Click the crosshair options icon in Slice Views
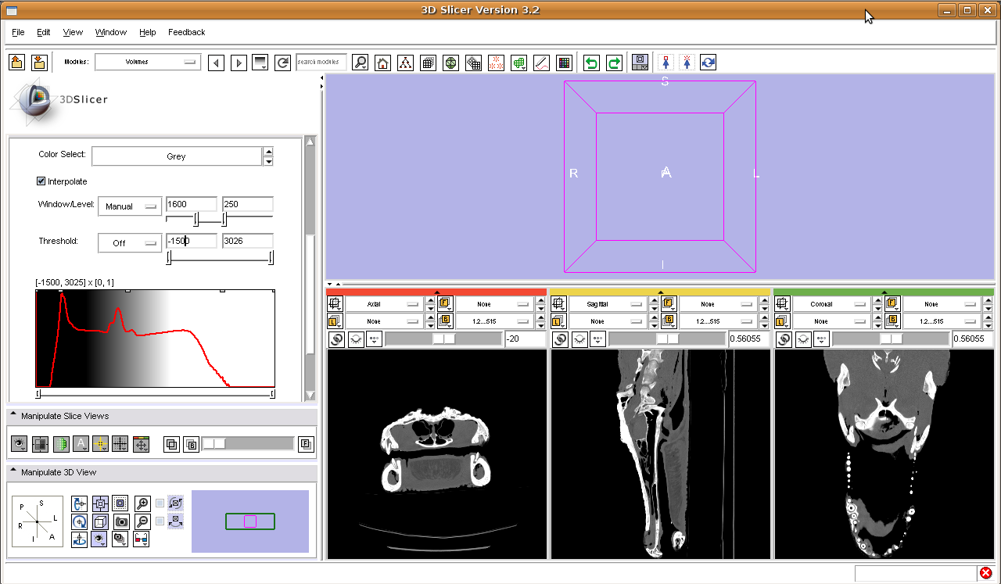 [x=100, y=444]
